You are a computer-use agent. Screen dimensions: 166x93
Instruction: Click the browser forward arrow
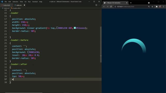click(107, 6)
